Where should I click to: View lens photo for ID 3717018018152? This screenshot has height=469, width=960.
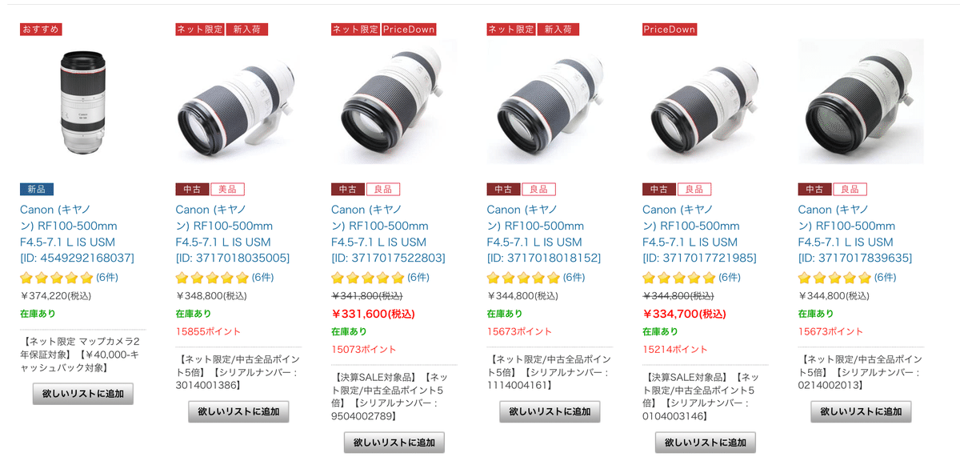[550, 102]
